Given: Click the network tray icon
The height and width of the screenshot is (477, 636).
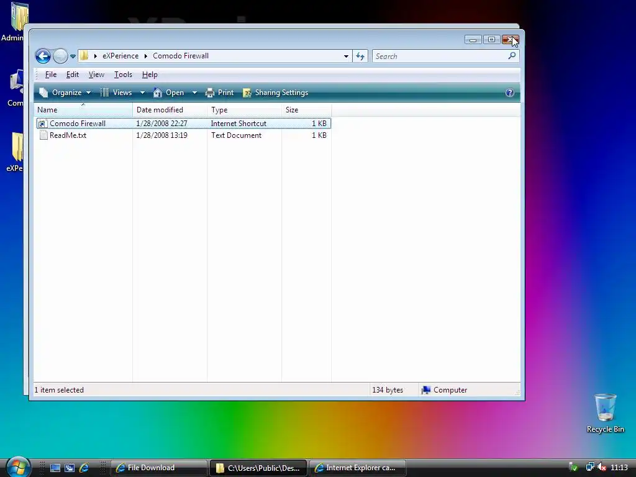Looking at the screenshot, I should coord(590,467).
